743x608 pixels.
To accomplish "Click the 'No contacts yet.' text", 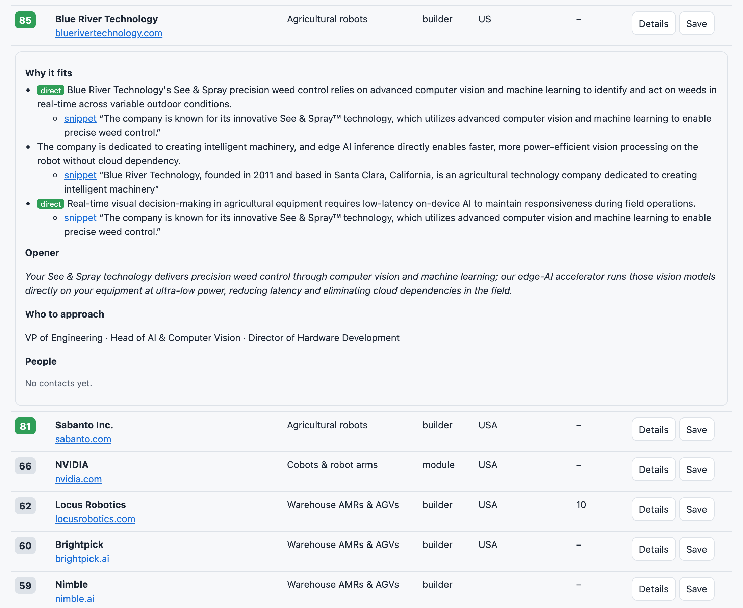I will [x=58, y=383].
